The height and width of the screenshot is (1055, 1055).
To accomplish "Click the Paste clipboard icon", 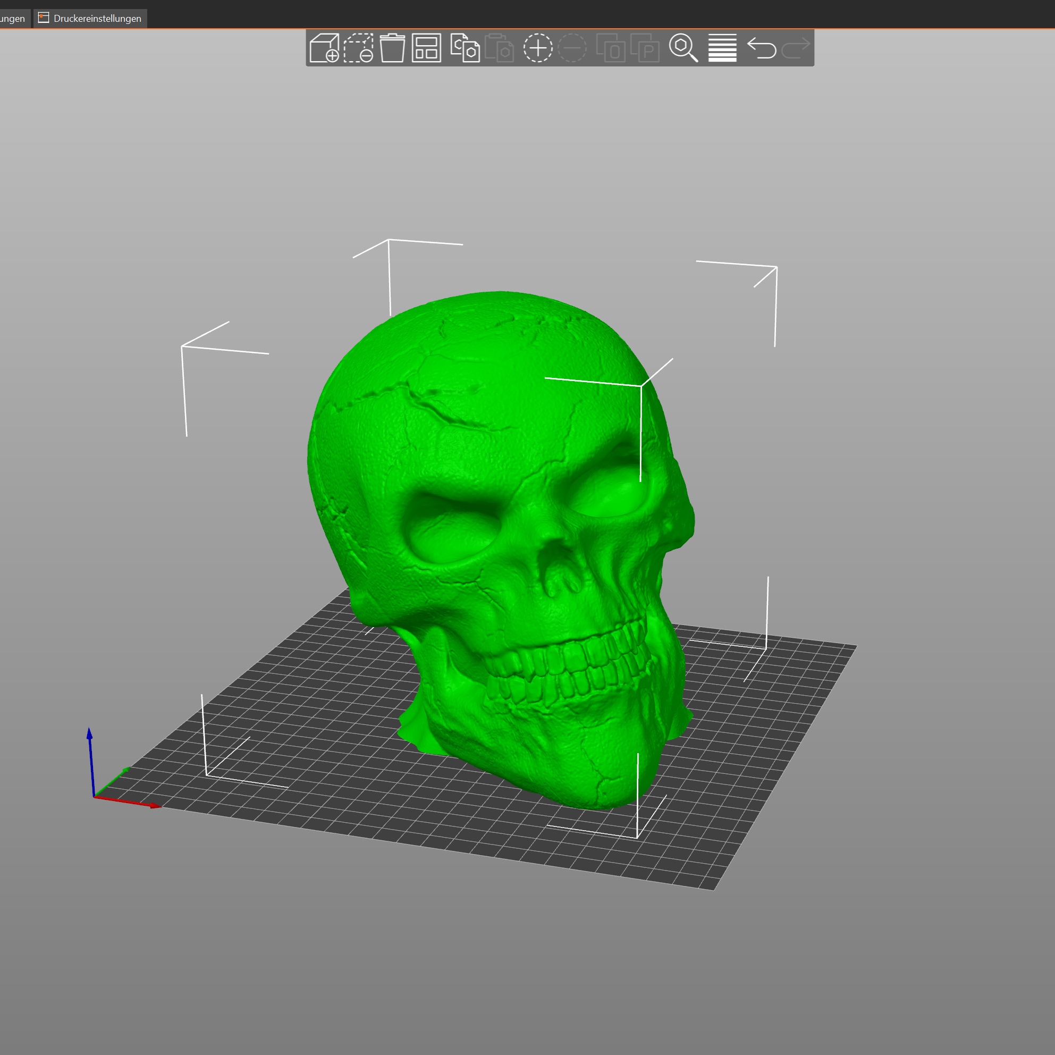I will tap(499, 48).
